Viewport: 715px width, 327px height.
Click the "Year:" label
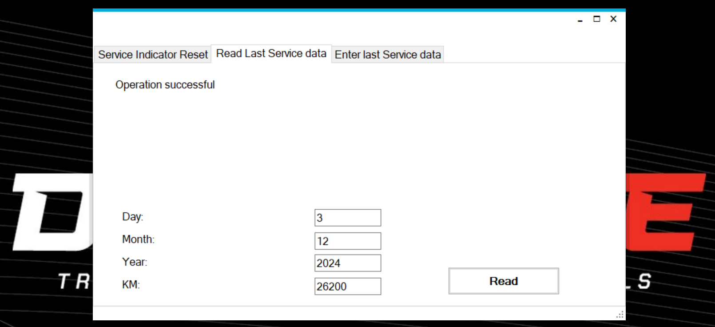135,262
